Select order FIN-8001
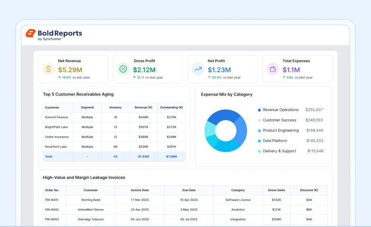The width and height of the screenshot is (371, 227). [x=52, y=200]
